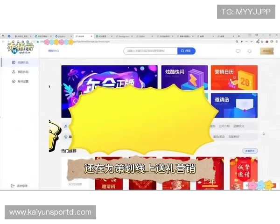Click the browser new tab plus button
The width and height of the screenshot is (280, 224).
tap(239, 36)
